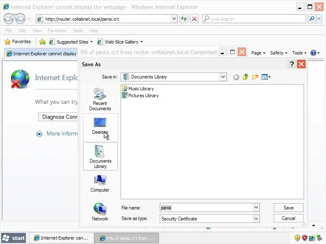Open Pictures Library folder
The height and width of the screenshot is (244, 326).
click(x=141, y=96)
